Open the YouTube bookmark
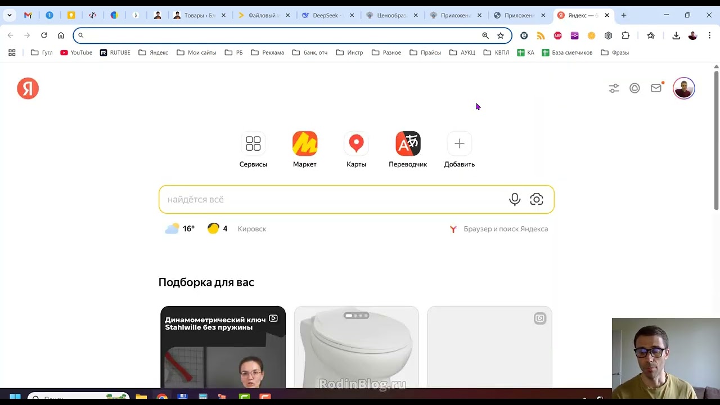Viewport: 720px width, 405px height. 76,52
